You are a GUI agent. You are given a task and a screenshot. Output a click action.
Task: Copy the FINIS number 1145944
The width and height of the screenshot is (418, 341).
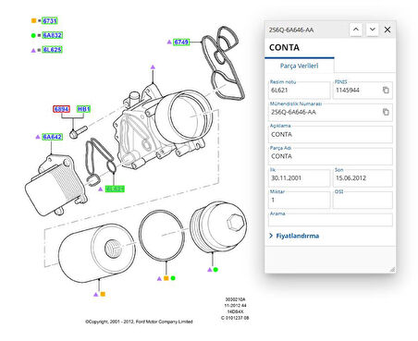386,91
